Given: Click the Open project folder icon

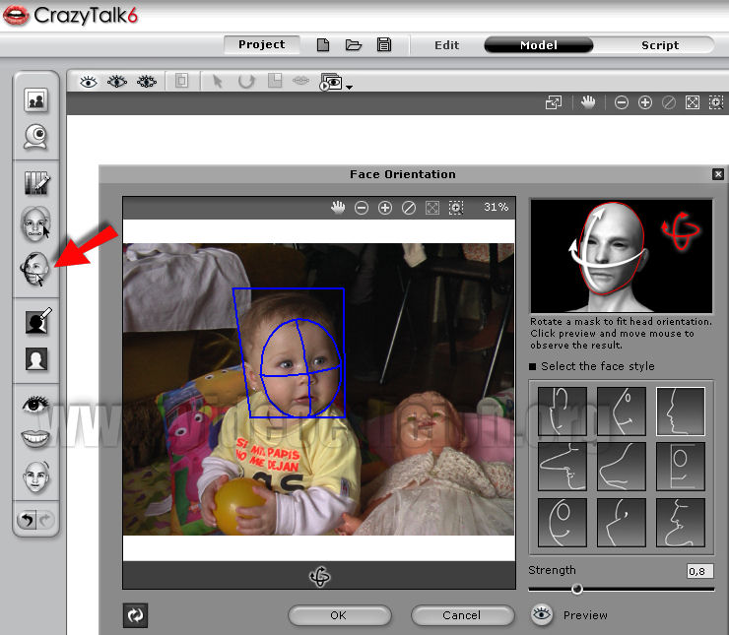Looking at the screenshot, I should (x=354, y=45).
